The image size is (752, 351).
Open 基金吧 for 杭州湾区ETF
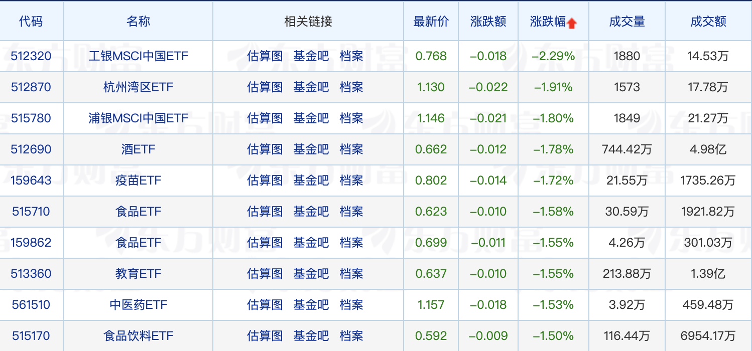[311, 87]
